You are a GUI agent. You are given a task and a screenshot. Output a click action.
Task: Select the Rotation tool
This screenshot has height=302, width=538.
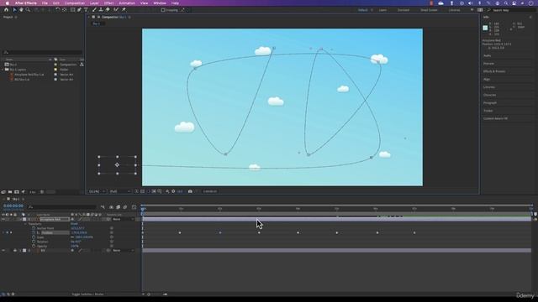tap(58, 10)
